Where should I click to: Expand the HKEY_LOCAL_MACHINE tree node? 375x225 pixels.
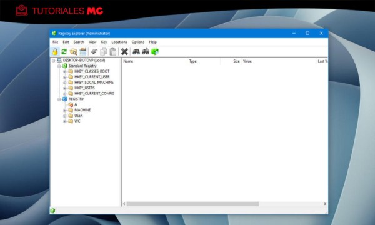pos(64,82)
